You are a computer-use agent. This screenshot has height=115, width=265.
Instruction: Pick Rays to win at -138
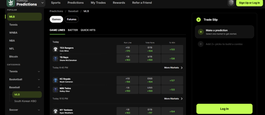pyautogui.click(x=172, y=58)
